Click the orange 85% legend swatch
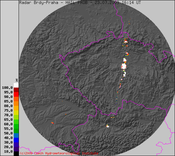The image size is (175, 156). point(16,99)
